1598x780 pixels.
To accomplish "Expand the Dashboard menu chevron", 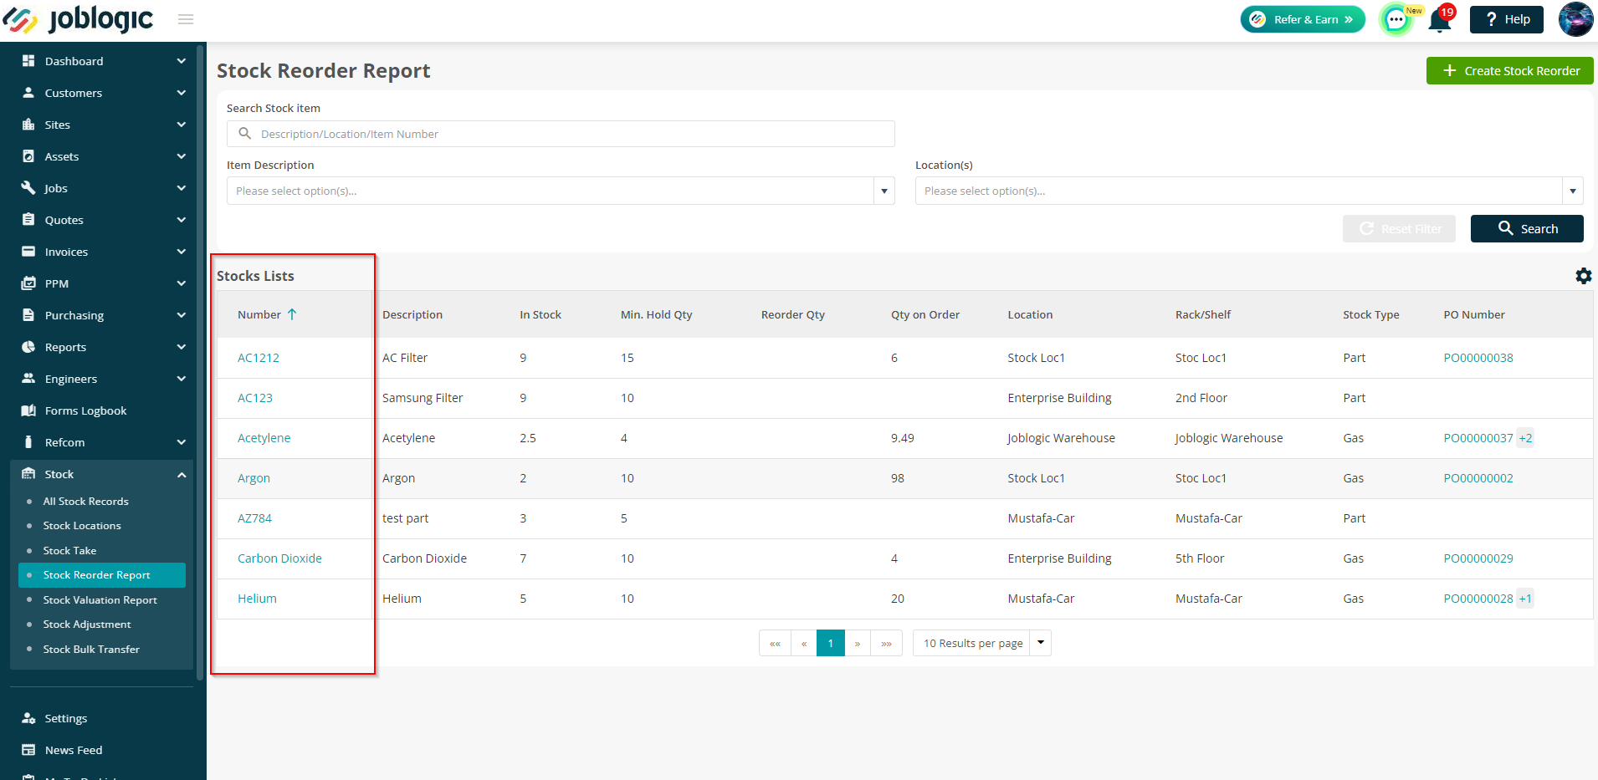I will 182,61.
